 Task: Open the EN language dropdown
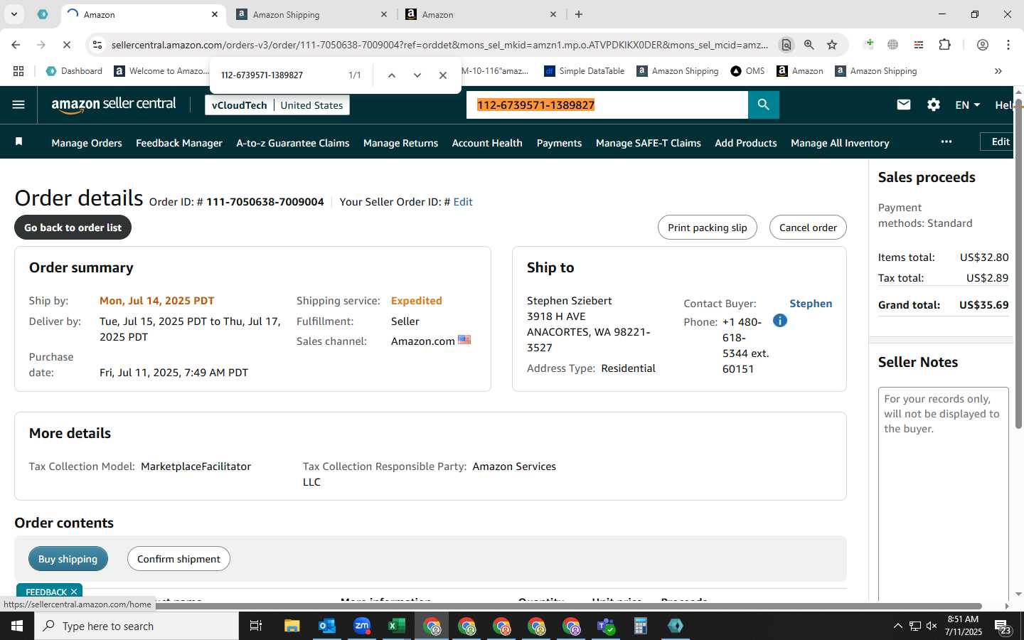tap(967, 105)
